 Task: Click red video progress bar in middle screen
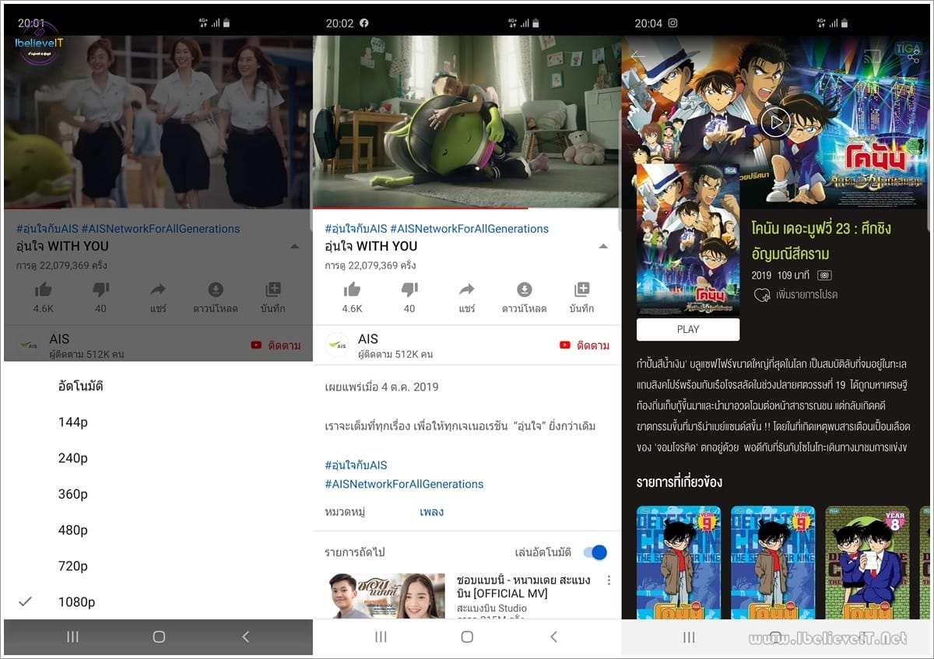420,209
